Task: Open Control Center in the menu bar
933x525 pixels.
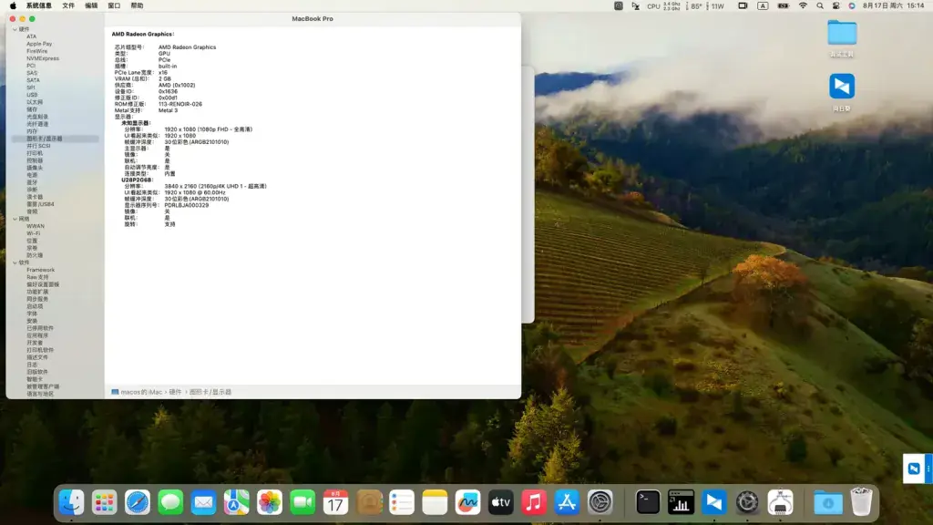Action: click(x=836, y=6)
